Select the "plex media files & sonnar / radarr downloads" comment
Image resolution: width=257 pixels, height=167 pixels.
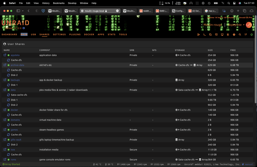pyautogui.click(x=63, y=90)
